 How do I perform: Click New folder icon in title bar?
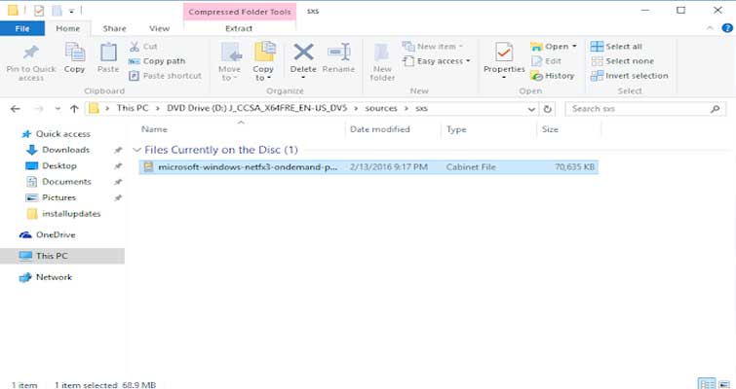click(x=57, y=11)
